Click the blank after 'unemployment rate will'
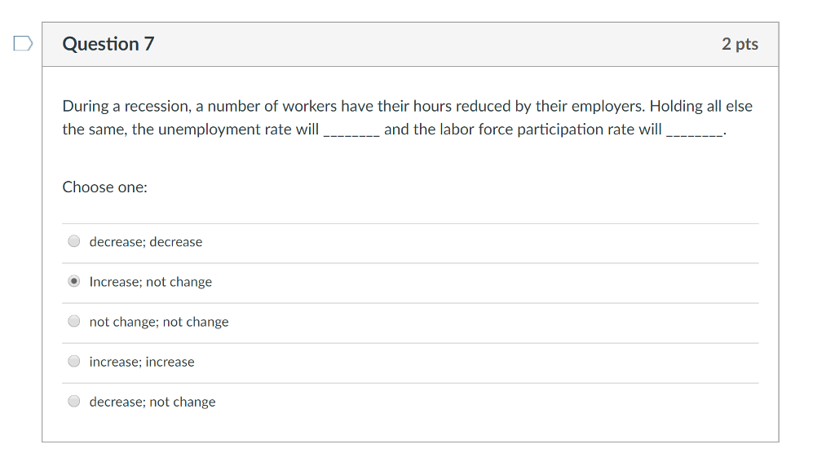The image size is (835, 462). (351, 131)
